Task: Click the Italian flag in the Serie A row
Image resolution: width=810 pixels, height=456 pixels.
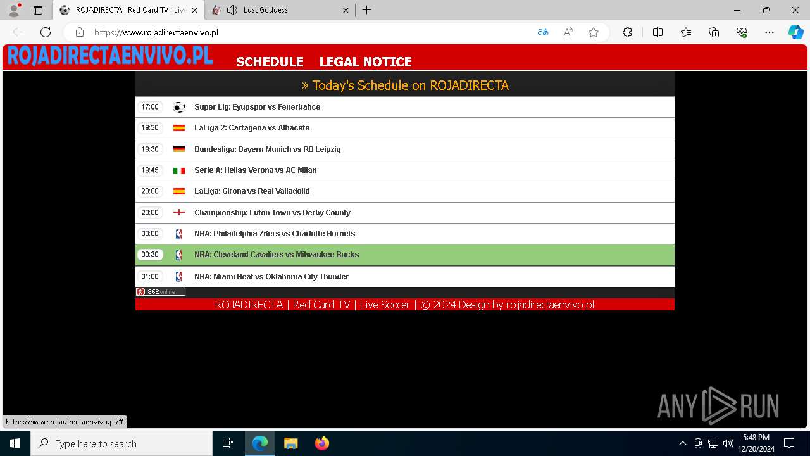Action: 179,170
